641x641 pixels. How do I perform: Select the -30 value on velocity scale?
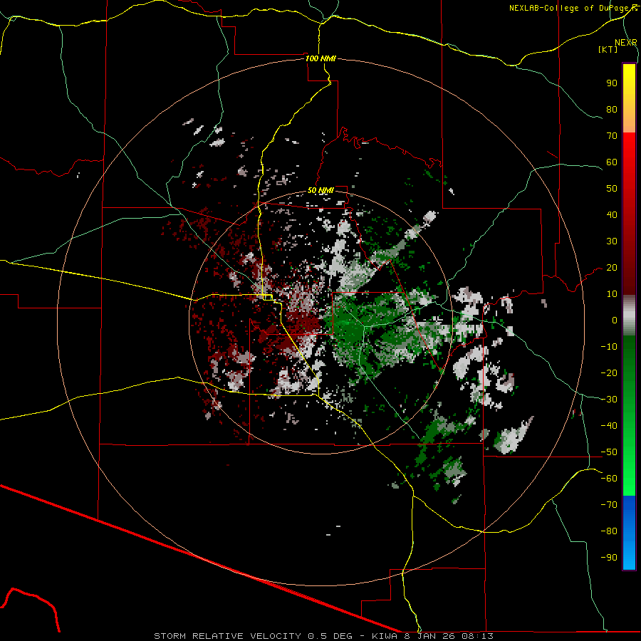click(609, 400)
